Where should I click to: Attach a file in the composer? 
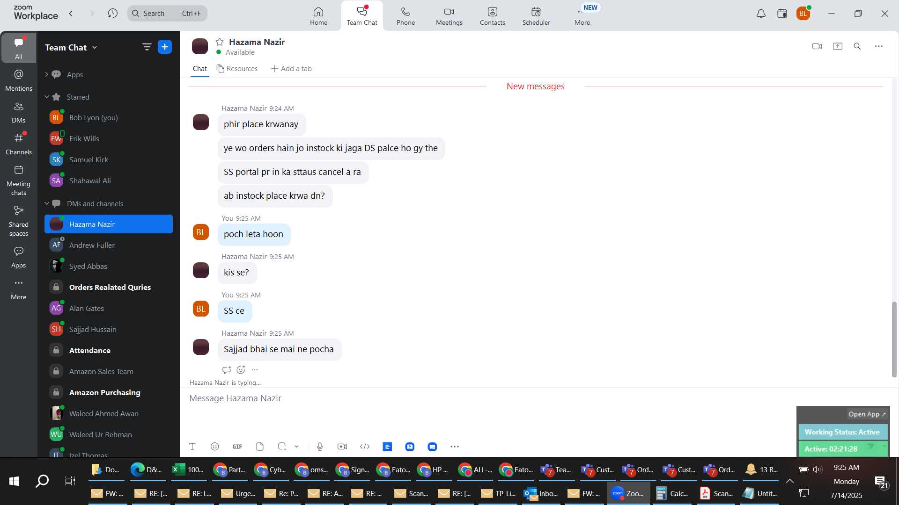(x=260, y=447)
